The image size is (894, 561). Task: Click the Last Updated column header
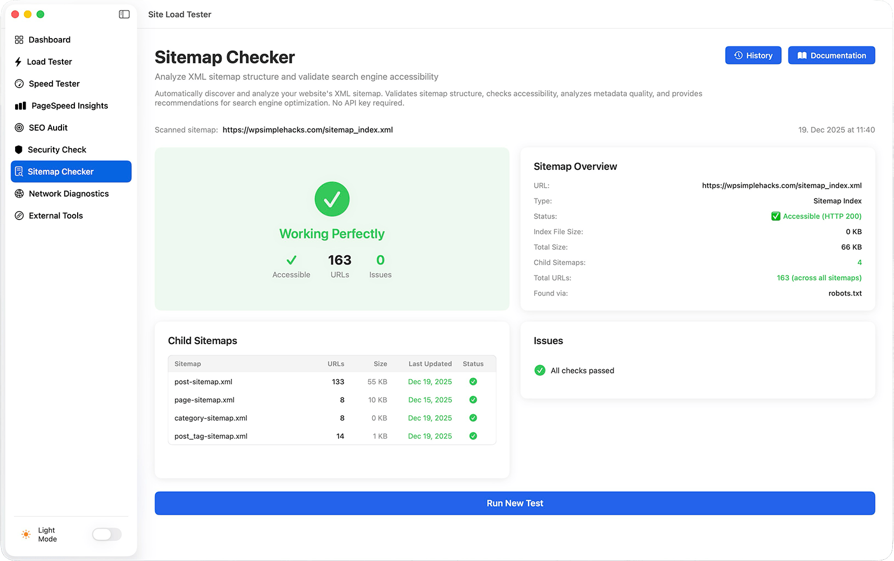430,364
